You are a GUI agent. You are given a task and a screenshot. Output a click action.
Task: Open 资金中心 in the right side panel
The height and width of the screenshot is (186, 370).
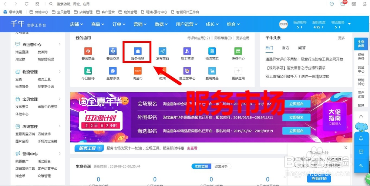pos(361,69)
